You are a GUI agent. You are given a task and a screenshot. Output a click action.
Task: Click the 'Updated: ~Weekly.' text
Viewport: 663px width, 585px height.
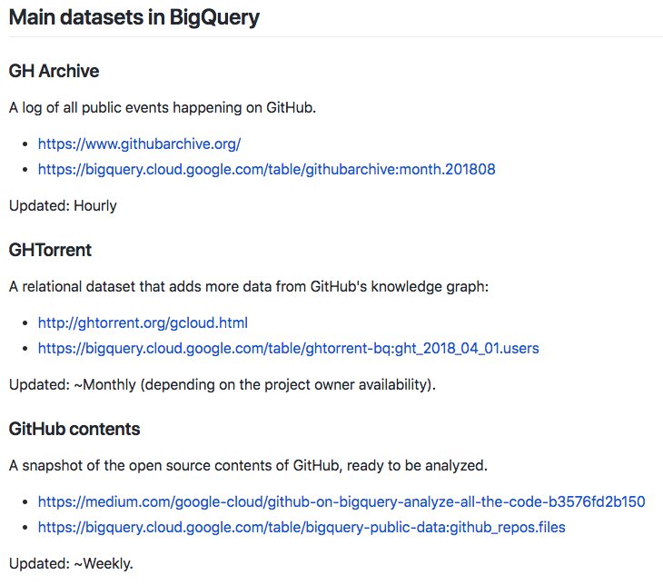pyautogui.click(x=71, y=564)
